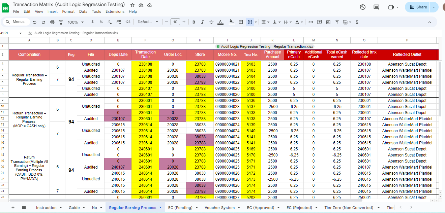Check the cloud save status icon
This screenshot has height=213, width=445.
pos(150,5)
